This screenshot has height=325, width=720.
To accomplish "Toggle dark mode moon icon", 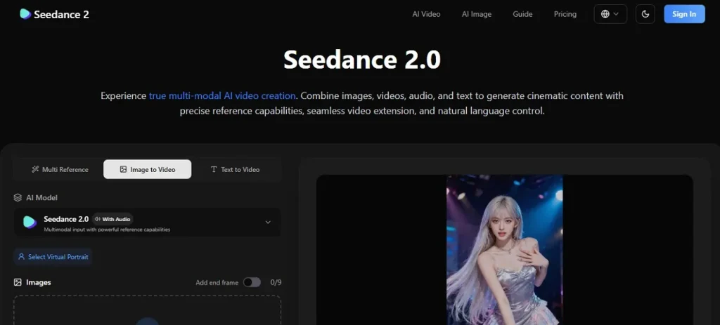I will tap(645, 14).
